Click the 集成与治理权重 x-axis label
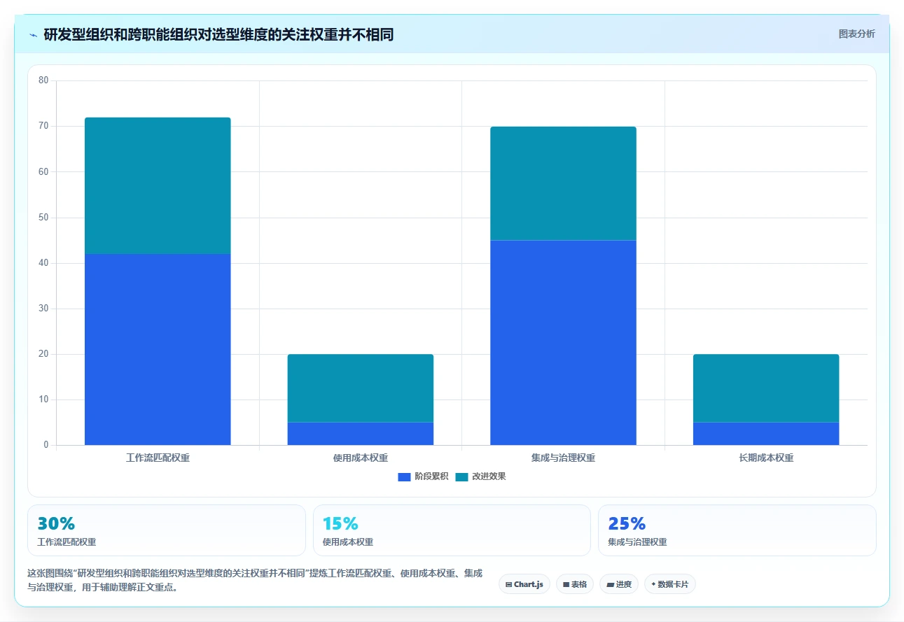The height and width of the screenshot is (622, 904). pos(563,458)
